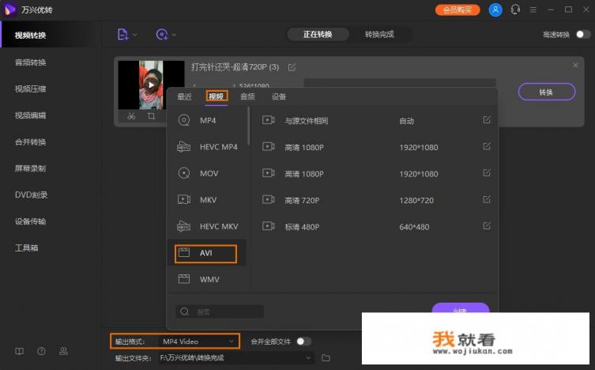Choose AVI format from list
The image size is (595, 370).
click(207, 253)
